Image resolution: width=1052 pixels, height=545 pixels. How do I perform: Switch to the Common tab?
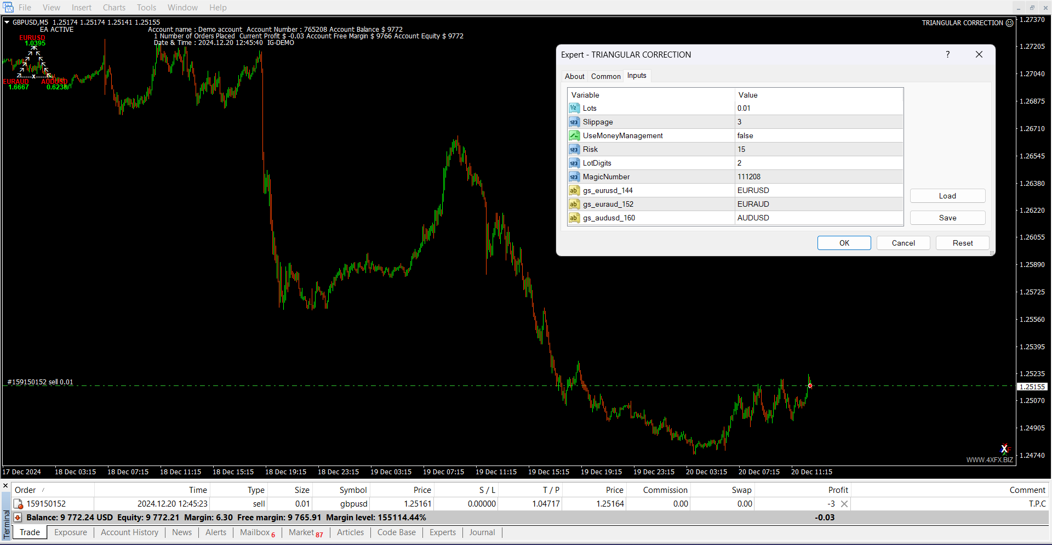[605, 76]
